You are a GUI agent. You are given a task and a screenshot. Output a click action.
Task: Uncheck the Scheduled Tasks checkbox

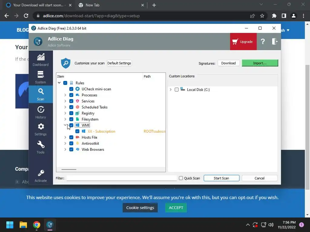71,107
